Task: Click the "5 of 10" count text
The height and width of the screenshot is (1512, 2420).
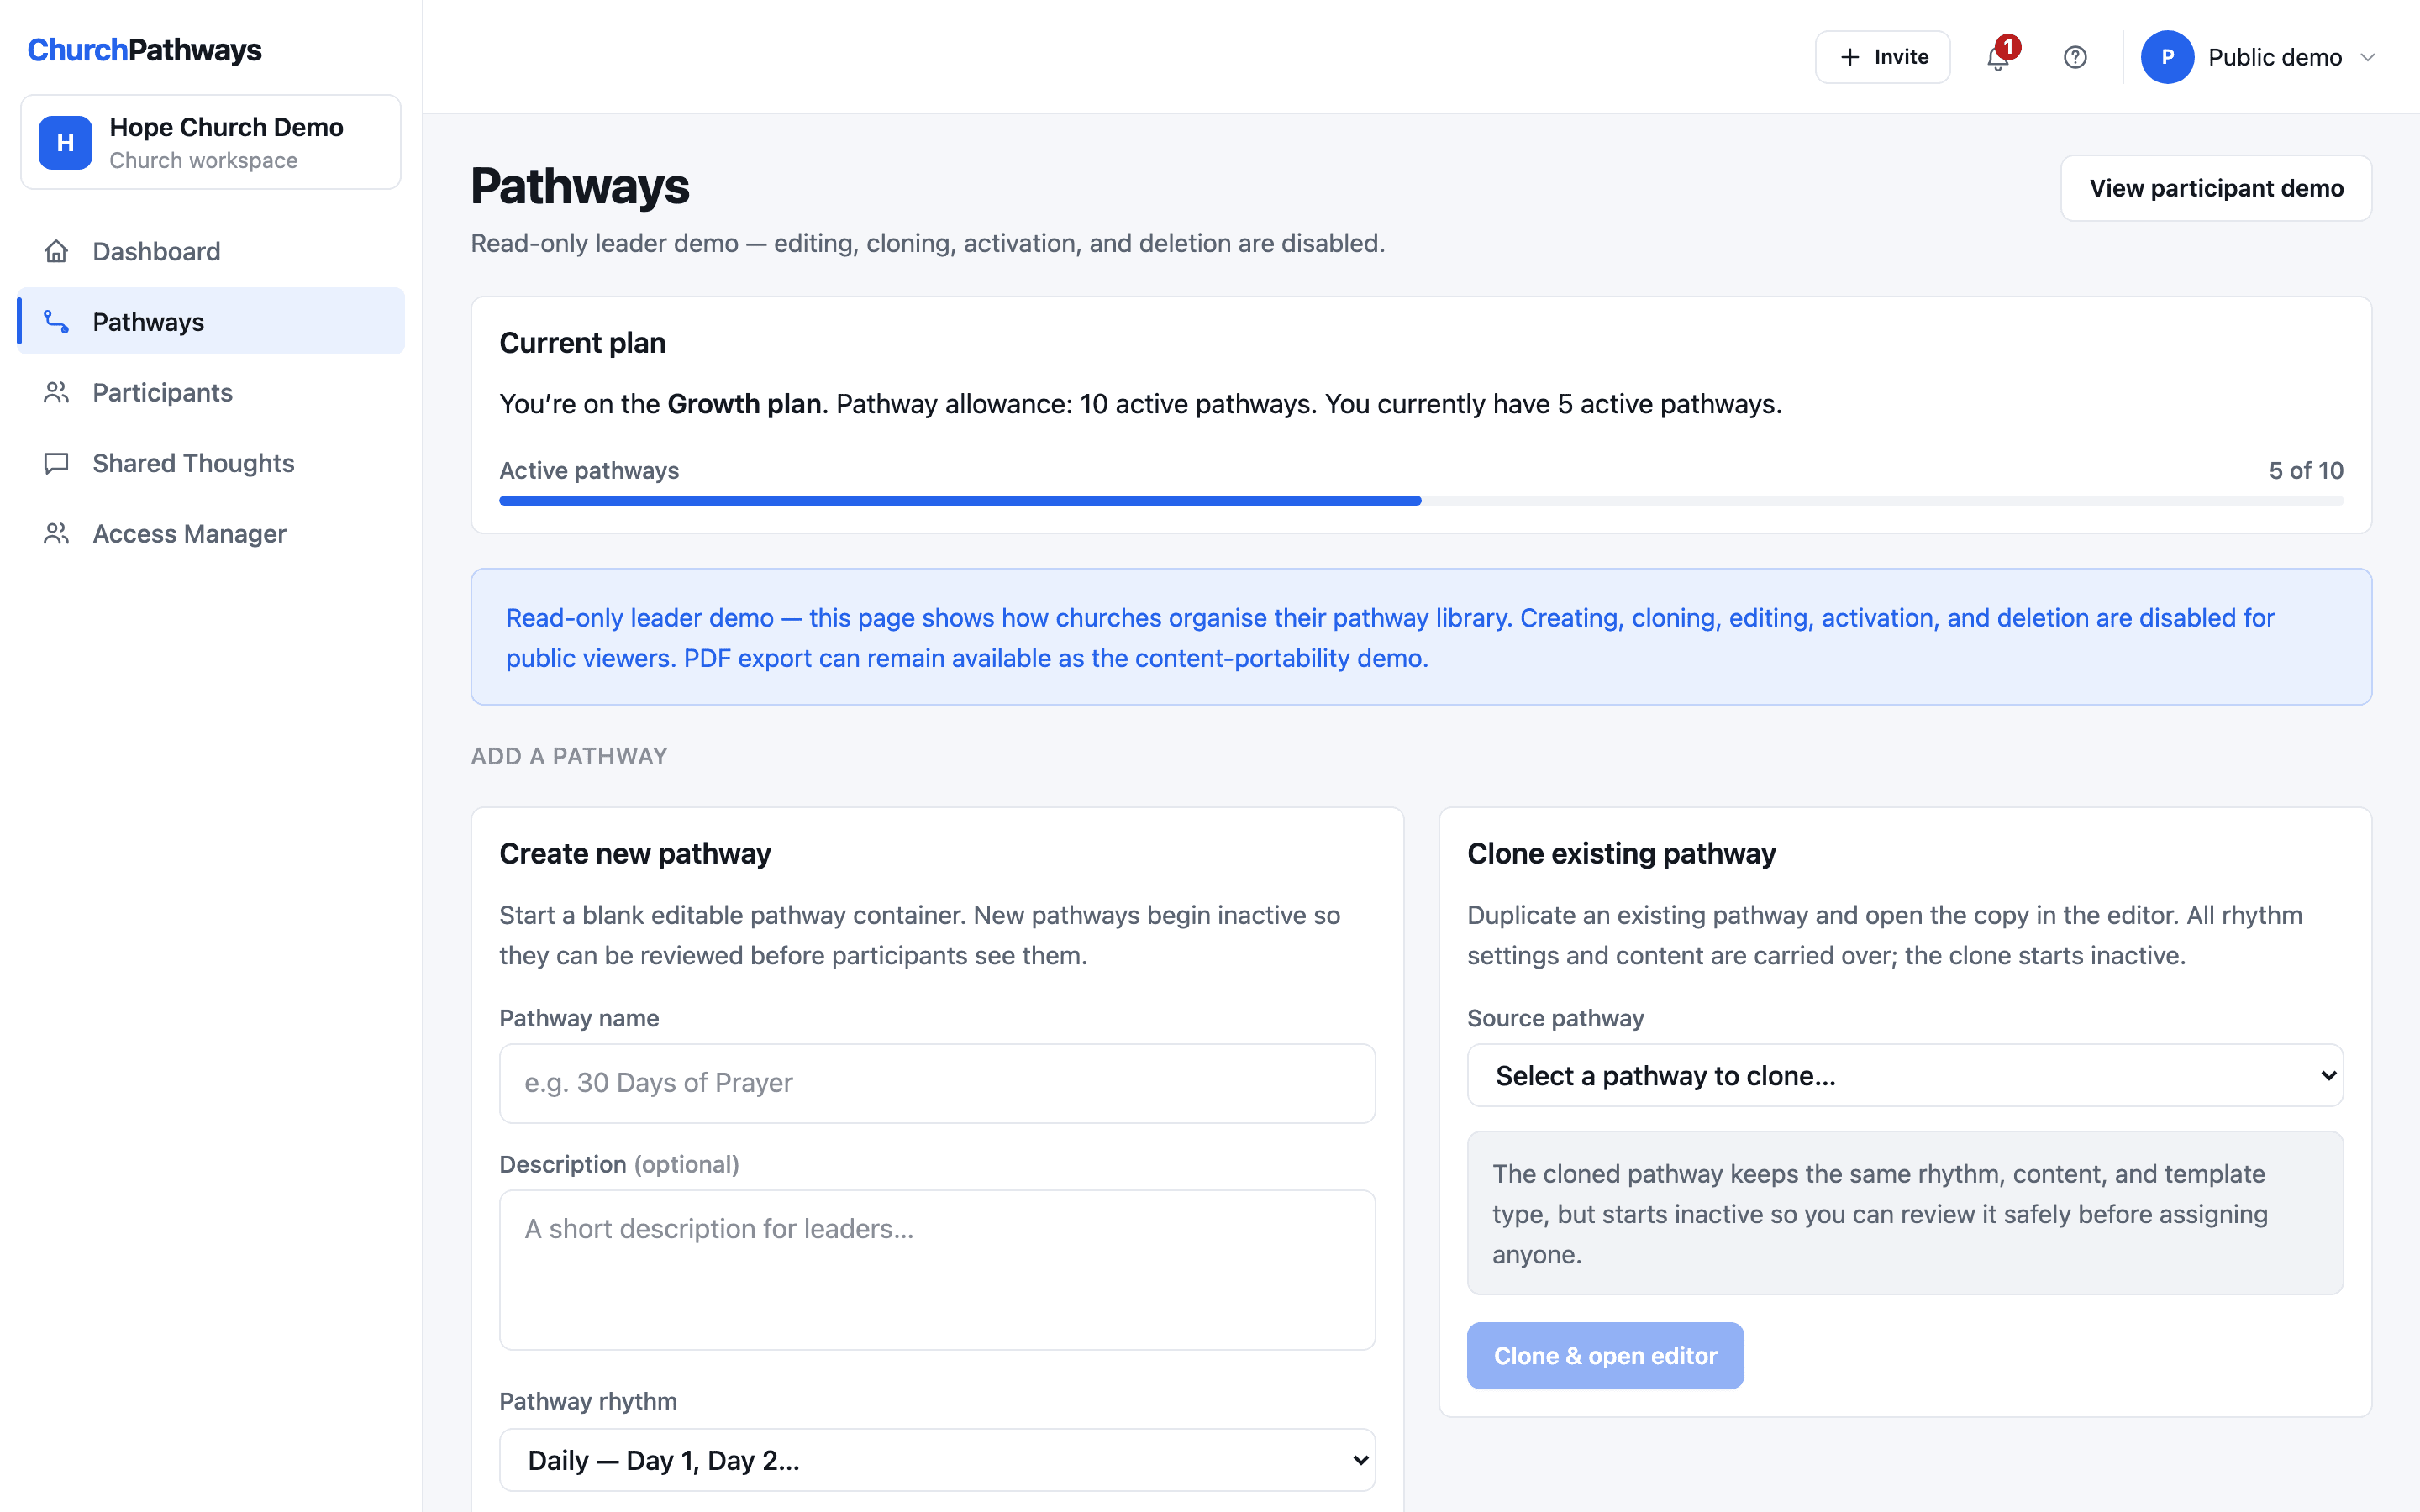Action: click(x=2305, y=470)
